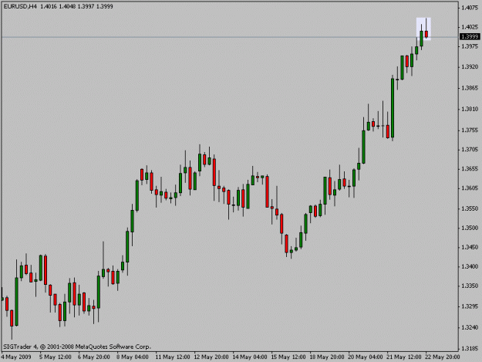Image resolution: width=482 pixels, height=362 pixels.
Task: Click the 15 May 12:00 date label
Action: [x=288, y=357]
